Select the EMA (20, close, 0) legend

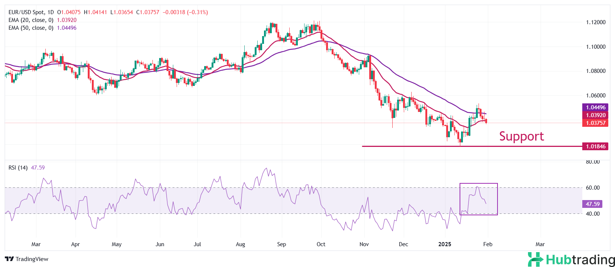click(x=31, y=20)
